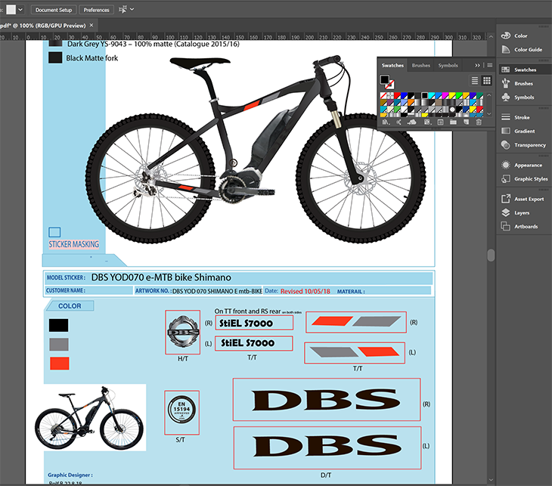Select the None swatch in Swatches panel

coord(383,95)
